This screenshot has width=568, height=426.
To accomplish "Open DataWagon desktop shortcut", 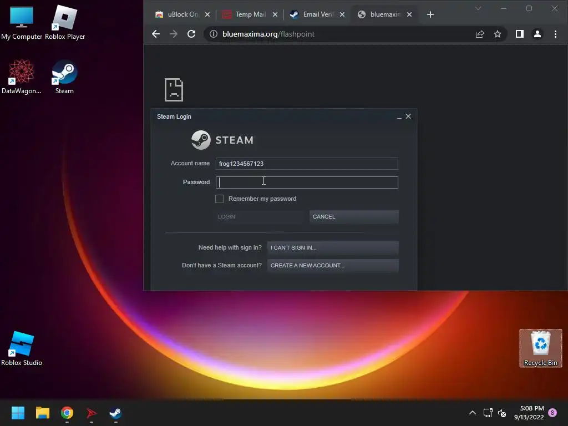I will 22,77.
